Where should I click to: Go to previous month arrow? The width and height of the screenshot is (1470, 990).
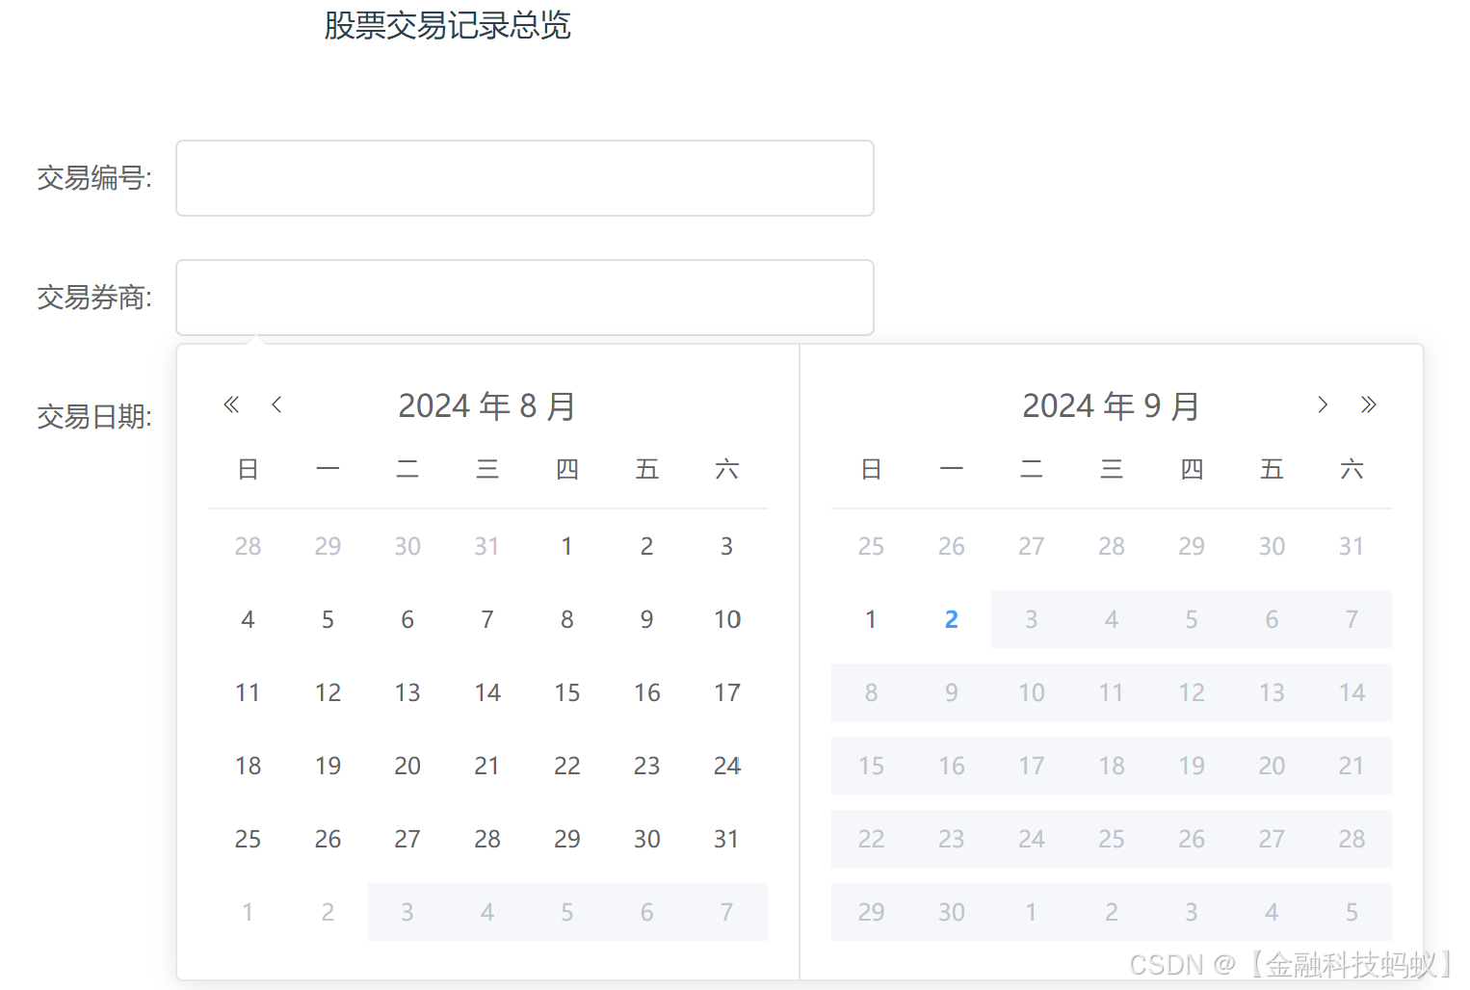[x=276, y=404]
